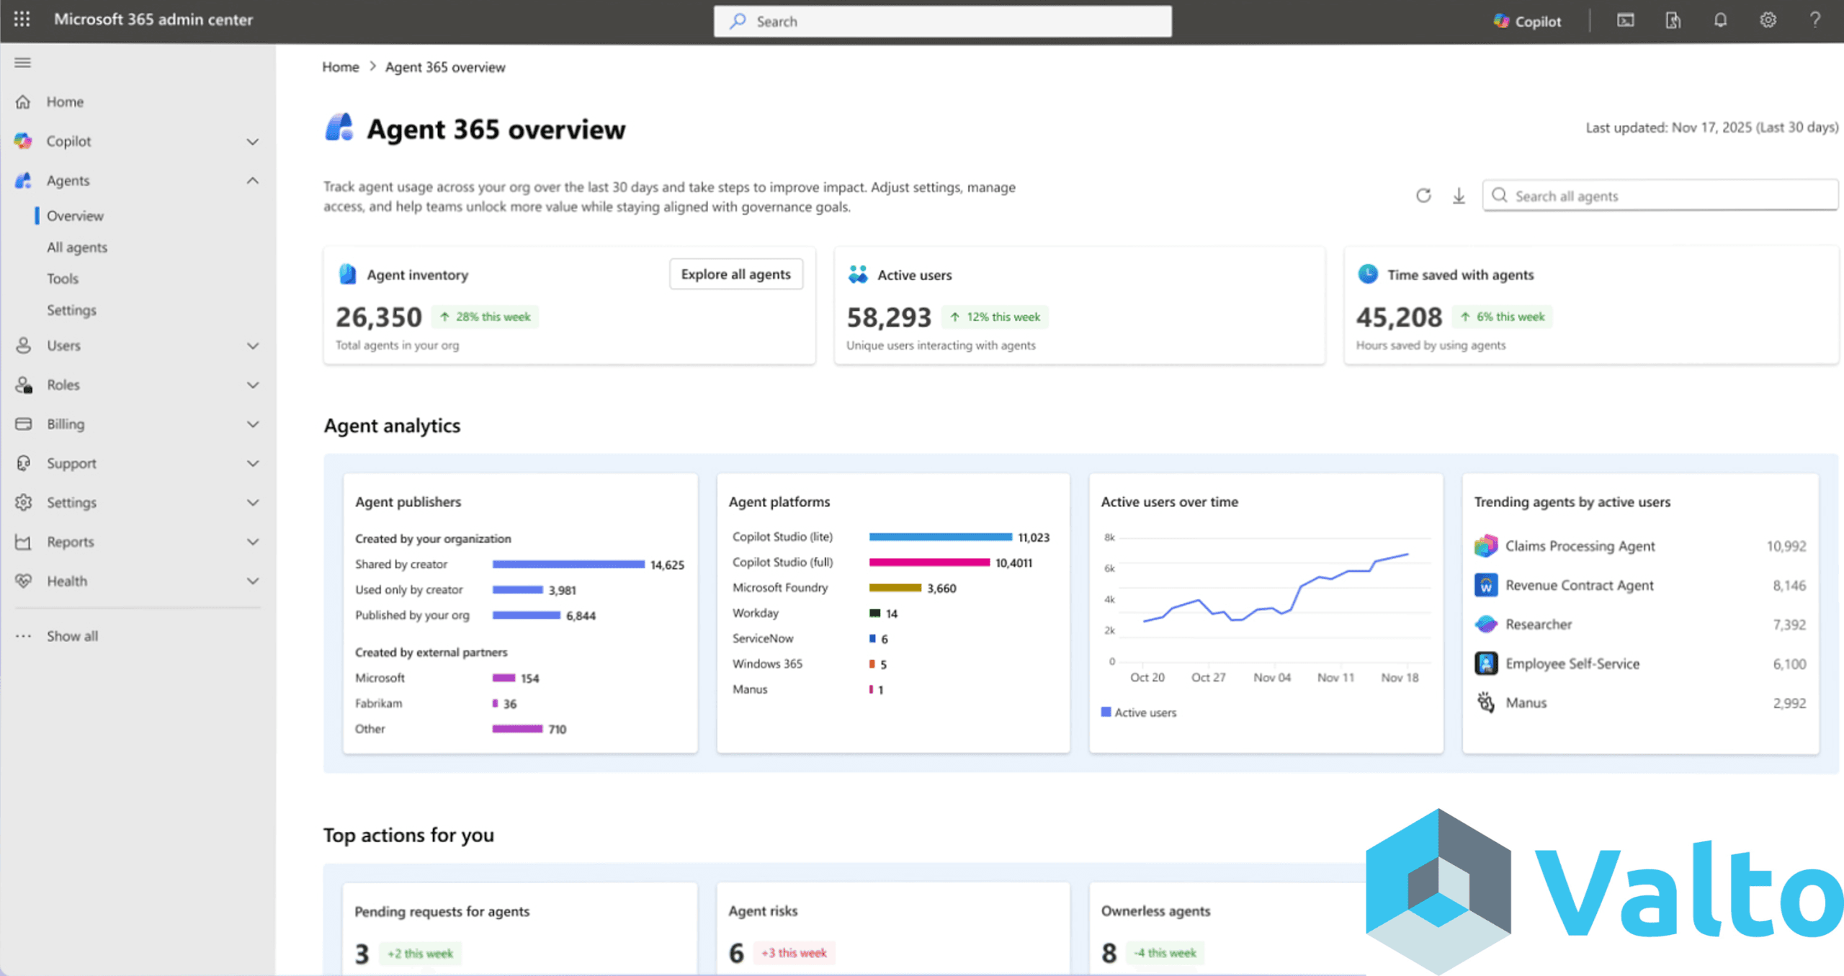Click the Billing icon in sidebar

[23, 424]
